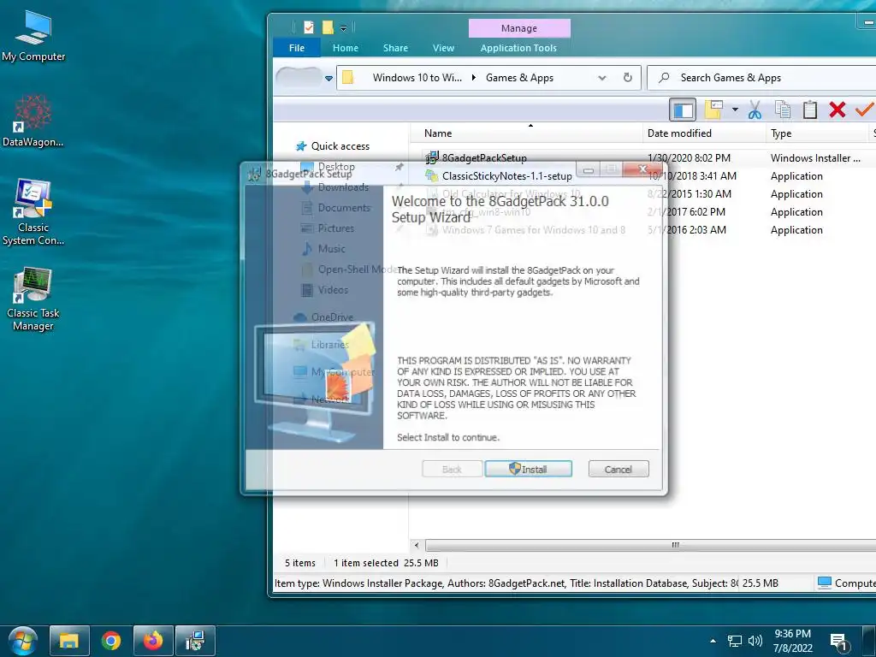876x657 pixels.
Task: Show hidden tray icons arrow
Action: coord(713,641)
